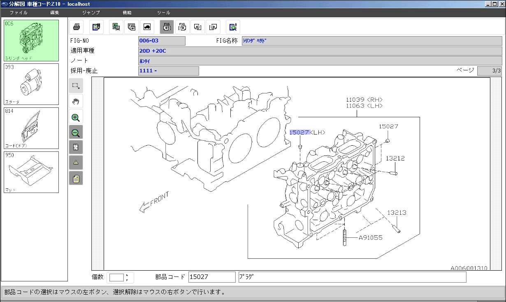Select the highlighted 15027 part label
The height and width of the screenshot is (302, 506).
coord(299,132)
